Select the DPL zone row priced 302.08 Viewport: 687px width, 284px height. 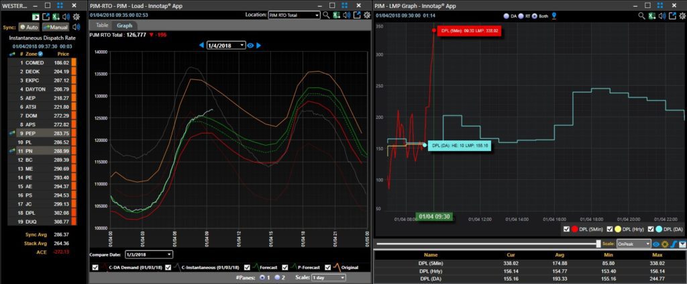pos(42,213)
